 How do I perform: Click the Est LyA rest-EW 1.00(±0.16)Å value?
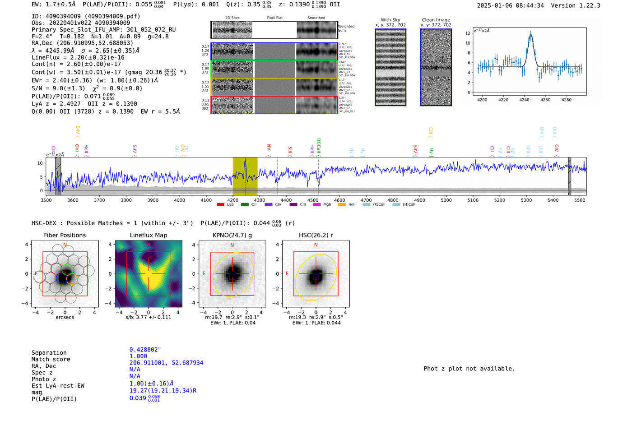pyautogui.click(x=151, y=384)
